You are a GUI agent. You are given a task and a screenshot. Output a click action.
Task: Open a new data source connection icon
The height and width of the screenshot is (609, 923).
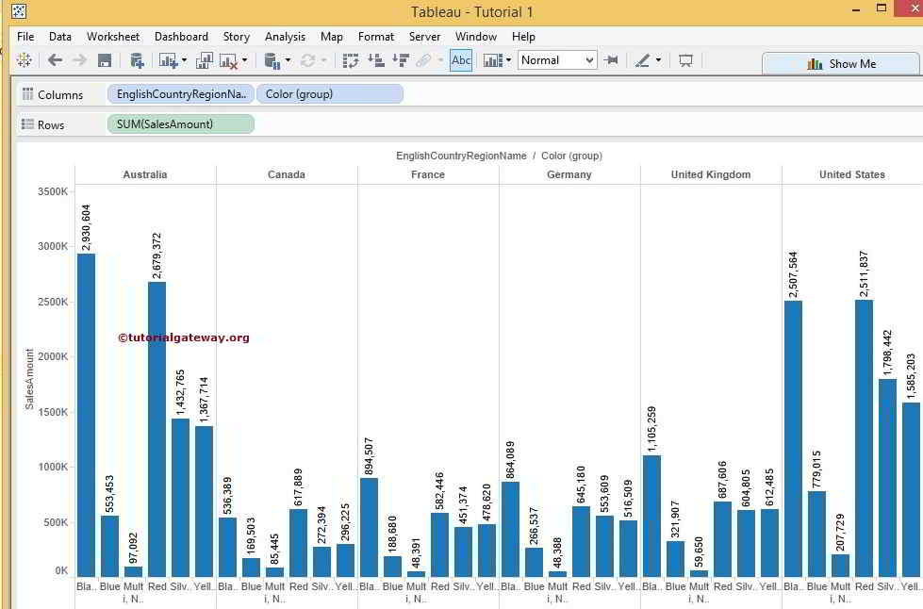pos(135,60)
